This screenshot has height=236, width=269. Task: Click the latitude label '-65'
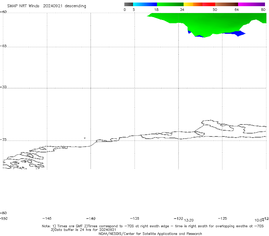click(3, 46)
